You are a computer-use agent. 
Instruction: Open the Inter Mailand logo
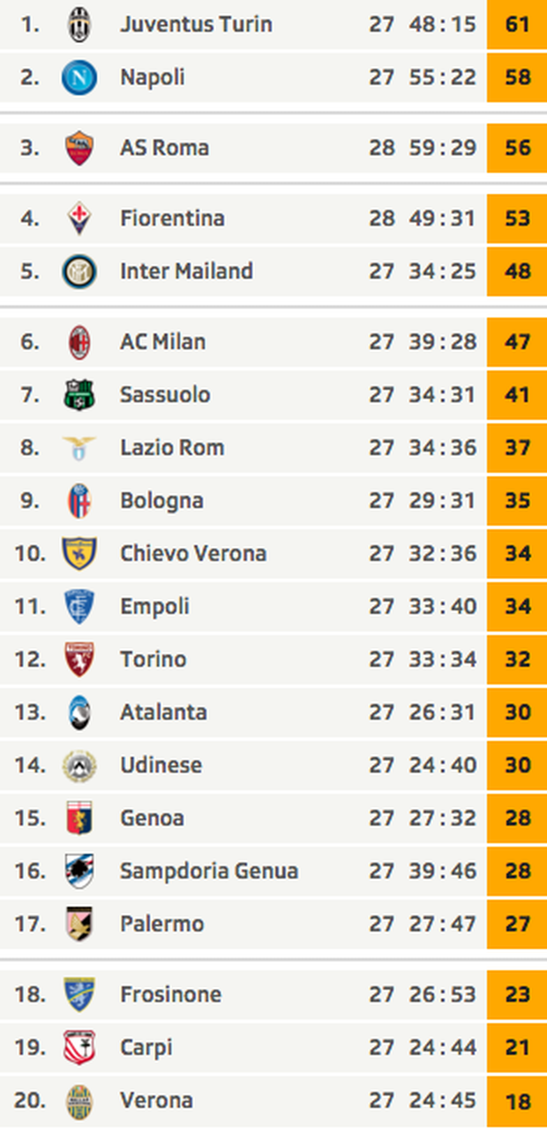79,272
